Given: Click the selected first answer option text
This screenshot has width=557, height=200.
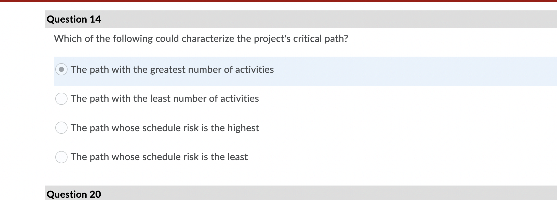Looking at the screenshot, I should coord(172,70).
